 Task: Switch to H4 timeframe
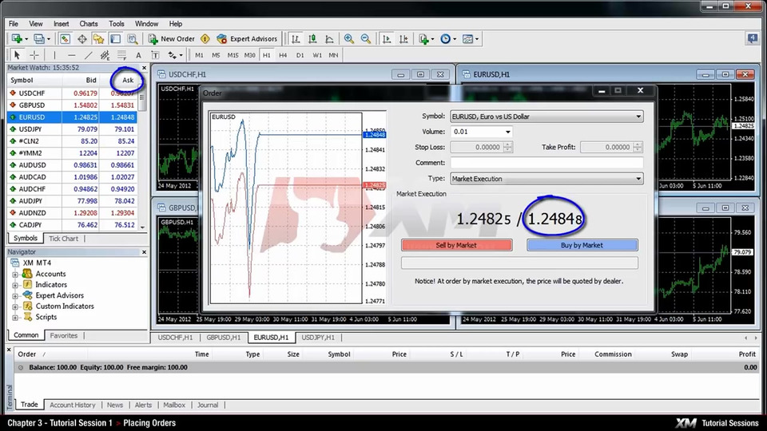pyautogui.click(x=283, y=55)
